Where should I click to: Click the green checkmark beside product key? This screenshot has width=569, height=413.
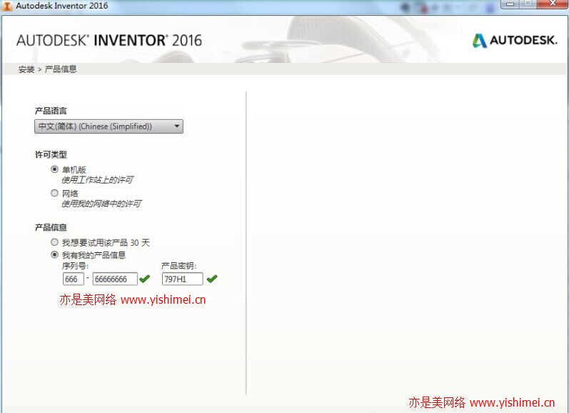[x=212, y=279]
